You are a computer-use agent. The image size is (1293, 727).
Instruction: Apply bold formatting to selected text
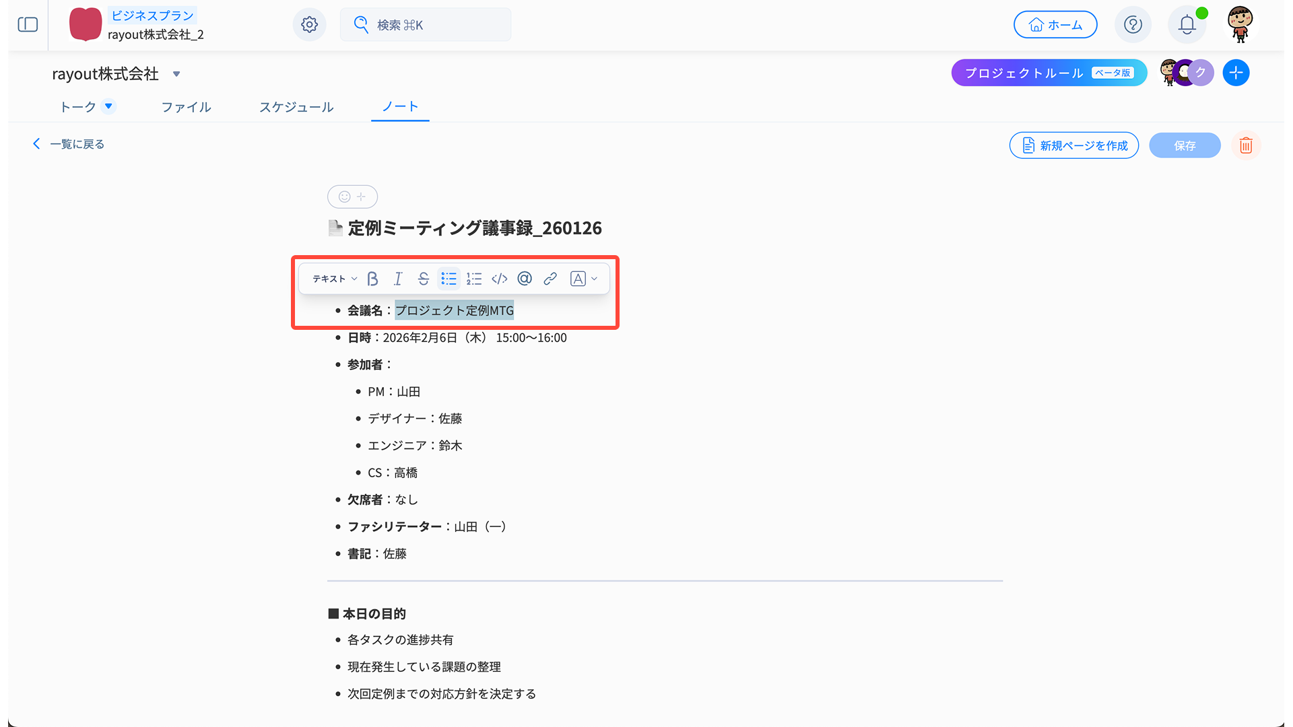pyautogui.click(x=372, y=279)
